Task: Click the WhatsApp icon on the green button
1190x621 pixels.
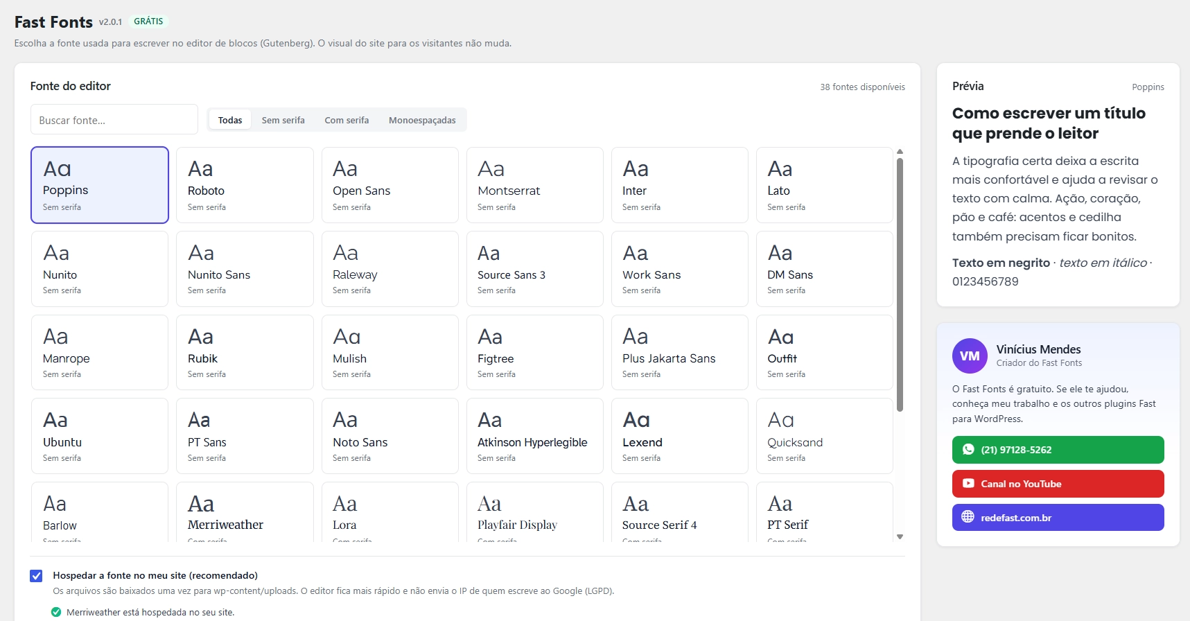Action: (x=968, y=449)
